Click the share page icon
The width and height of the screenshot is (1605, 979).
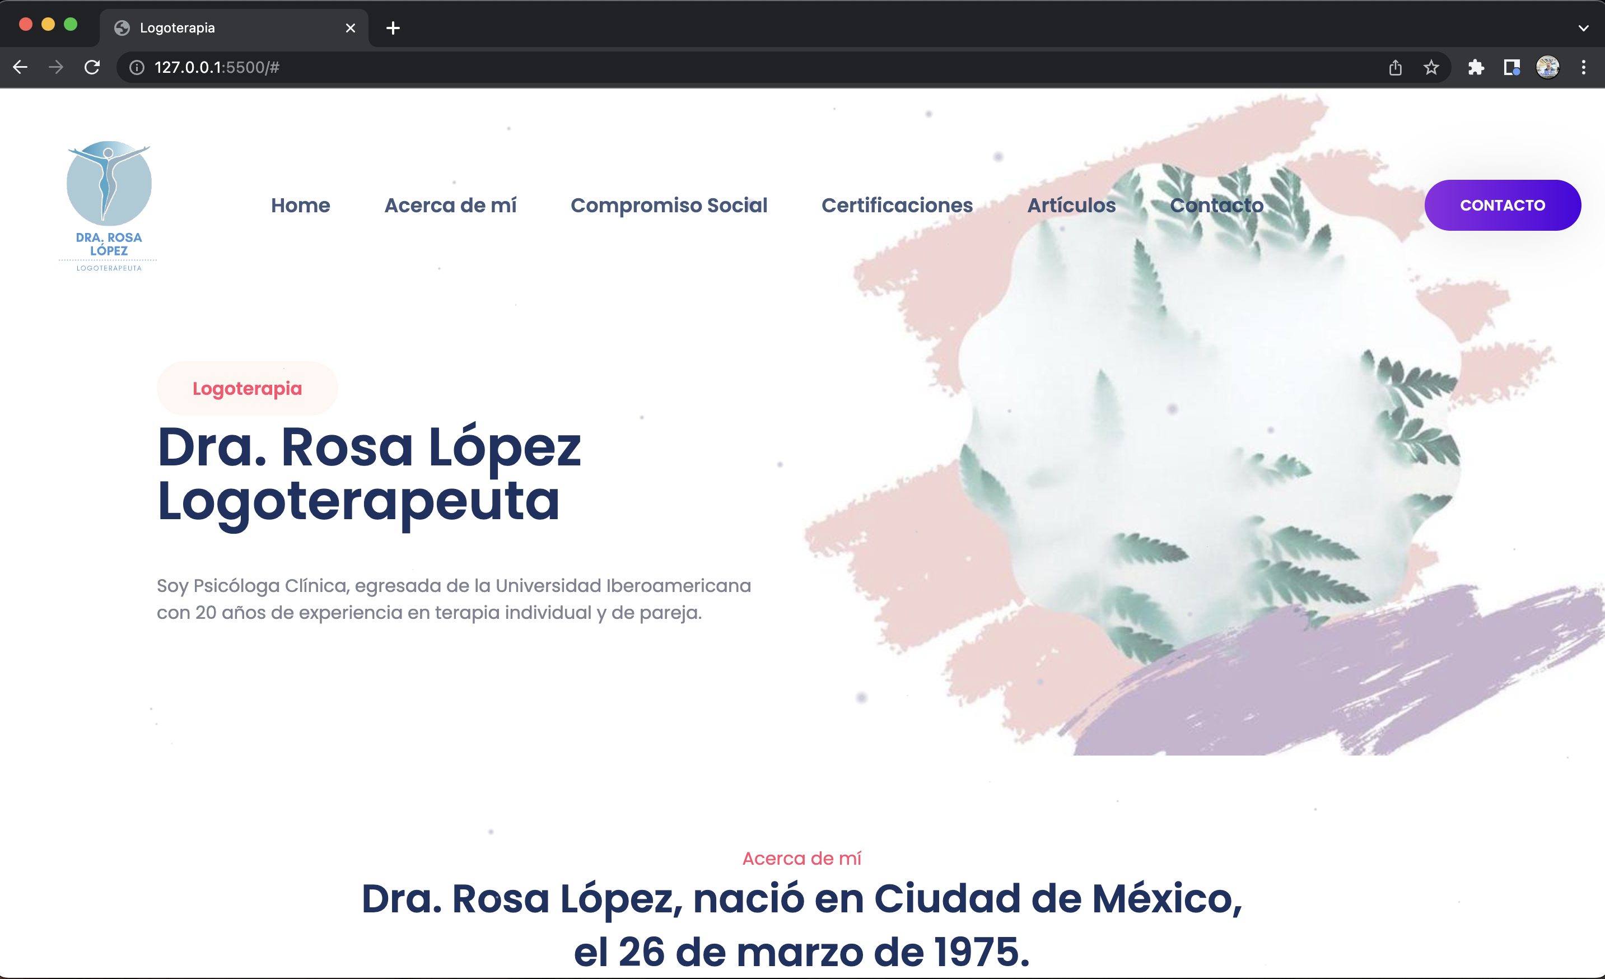tap(1394, 67)
